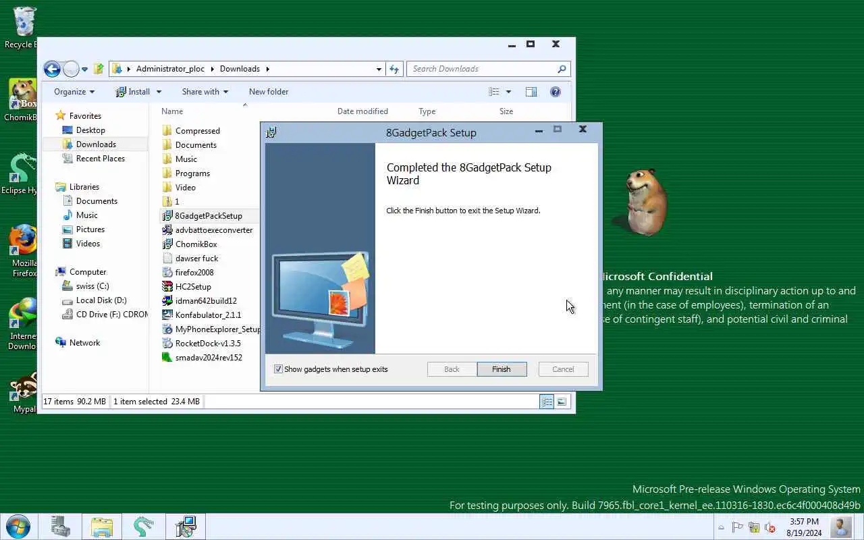Click the Windows Start button
Image resolution: width=864 pixels, height=540 pixels.
point(18,526)
